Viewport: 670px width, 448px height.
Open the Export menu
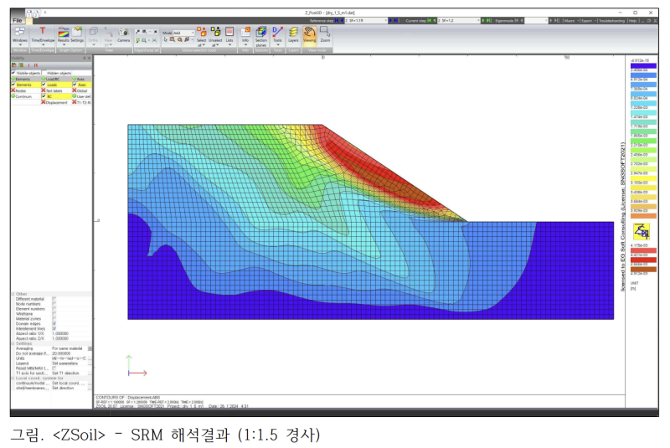[x=587, y=20]
